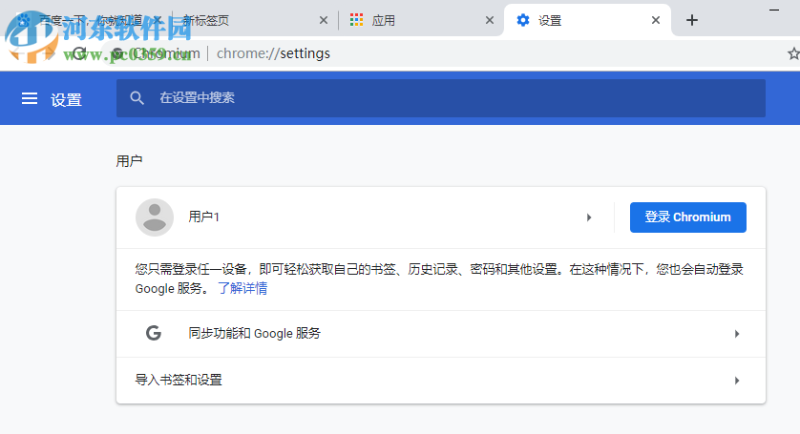
Task: Click the Google G logo icon
Action: [x=154, y=334]
